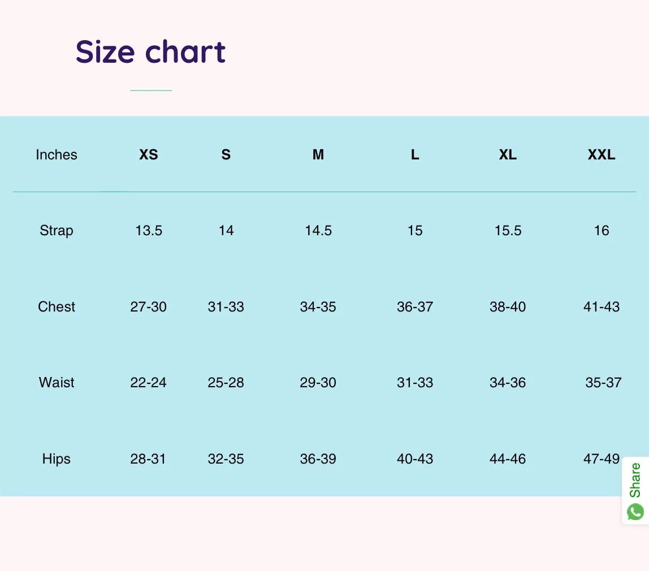Click the 13.5 strap value for XS
The height and width of the screenshot is (571, 649).
click(x=149, y=231)
